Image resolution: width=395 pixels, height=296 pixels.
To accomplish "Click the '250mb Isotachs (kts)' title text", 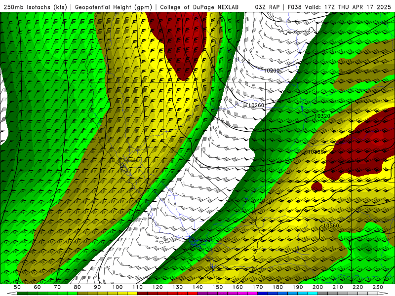I will coord(36,7).
